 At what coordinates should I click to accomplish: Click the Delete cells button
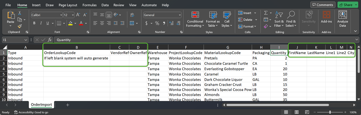(x=247, y=20)
